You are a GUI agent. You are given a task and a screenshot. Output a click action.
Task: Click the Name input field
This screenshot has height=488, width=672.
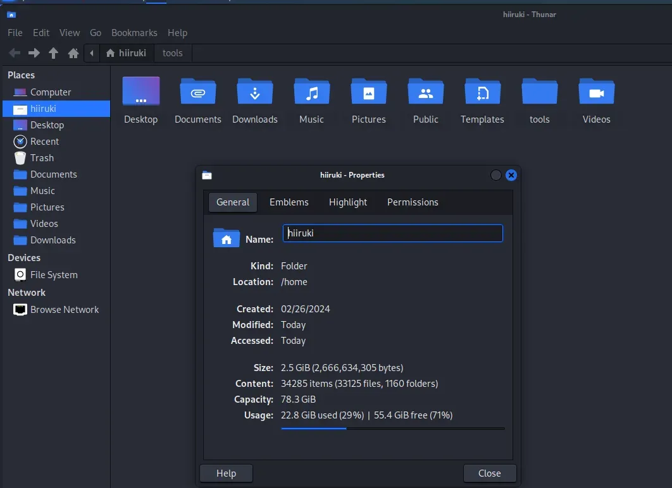[392, 233]
